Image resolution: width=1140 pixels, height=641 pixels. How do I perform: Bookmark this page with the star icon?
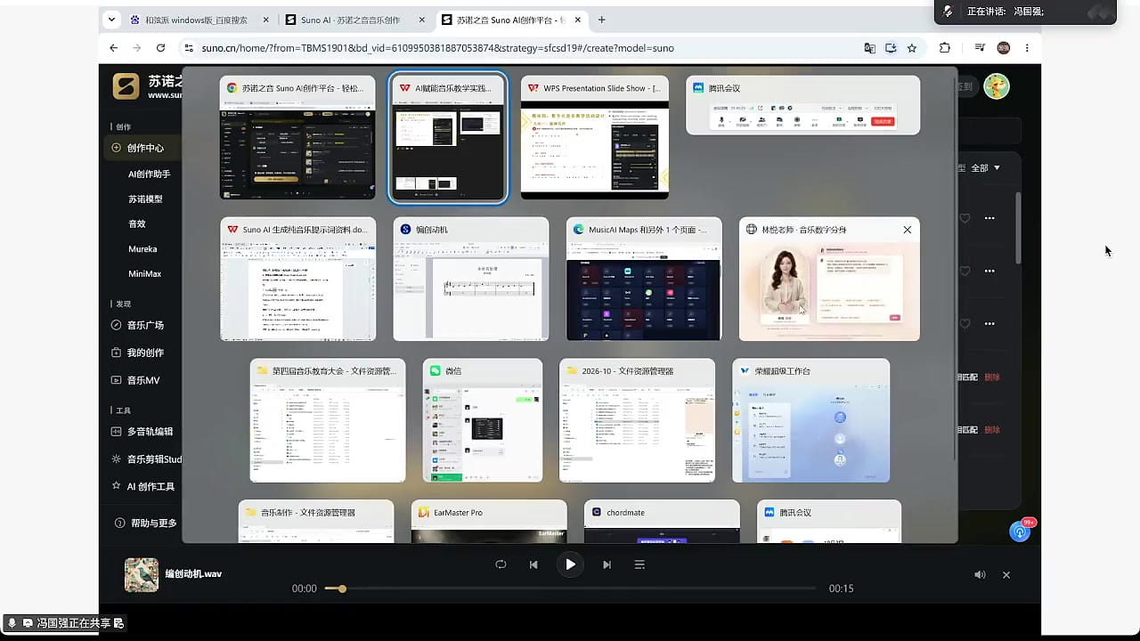pos(912,48)
